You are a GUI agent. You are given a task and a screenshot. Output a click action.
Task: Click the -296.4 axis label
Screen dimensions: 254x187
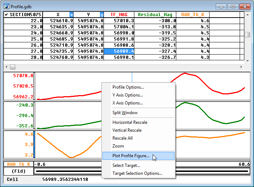(x=25, y=116)
